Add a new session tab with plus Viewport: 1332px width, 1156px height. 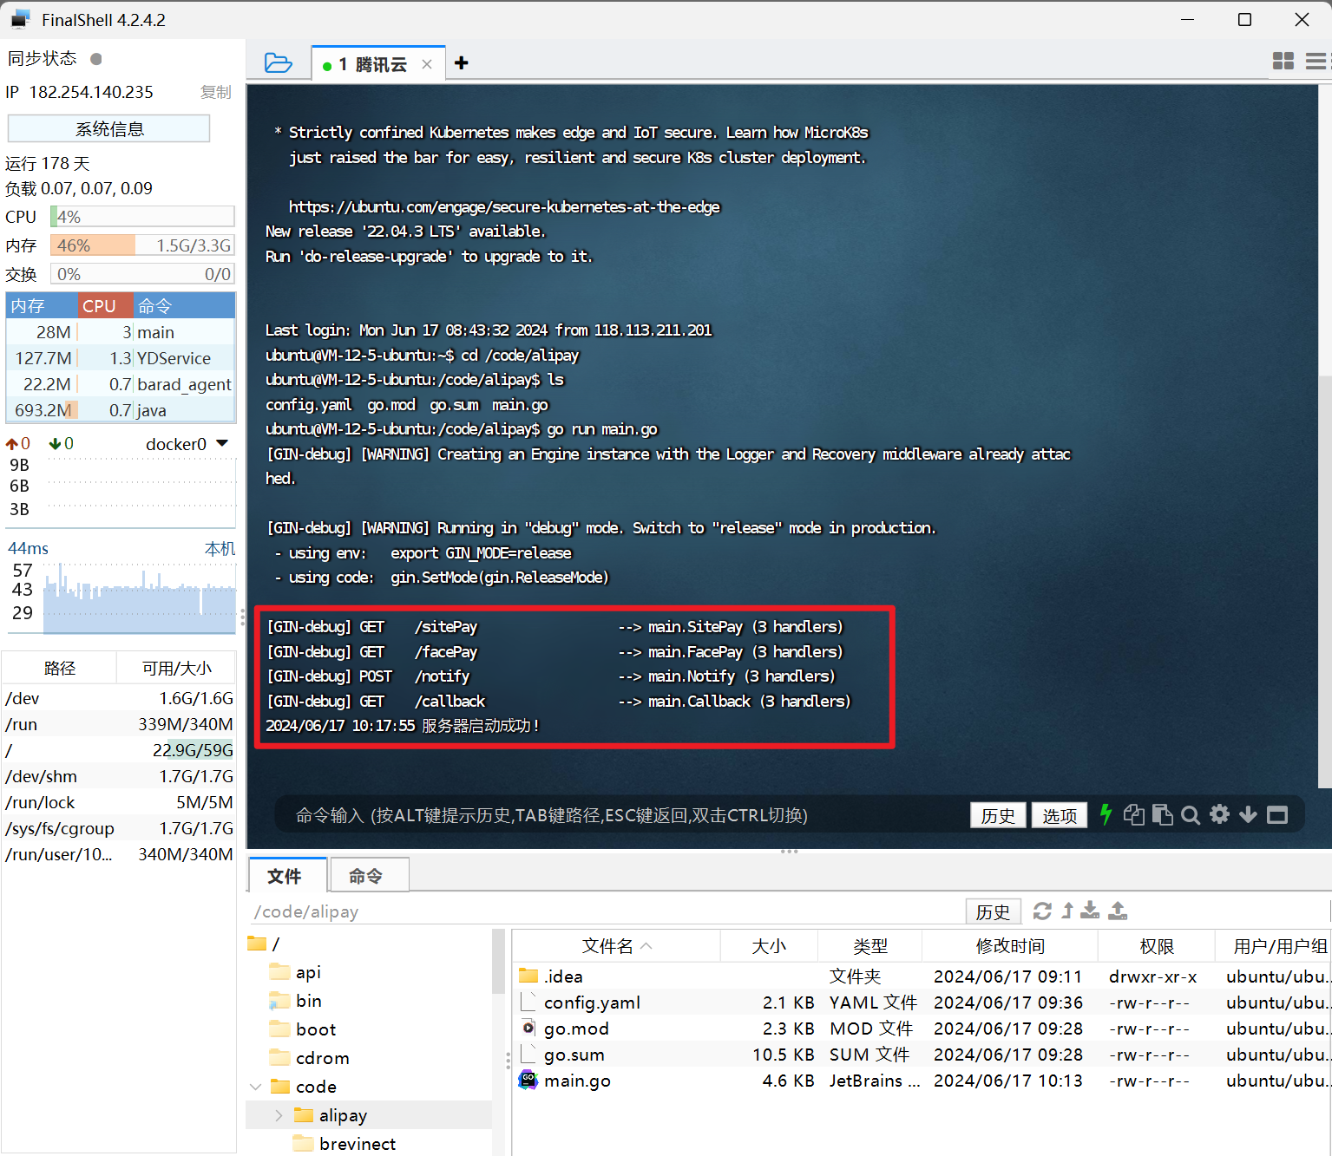coord(462,63)
